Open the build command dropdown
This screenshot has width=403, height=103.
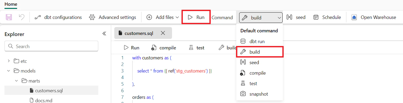(x=261, y=18)
